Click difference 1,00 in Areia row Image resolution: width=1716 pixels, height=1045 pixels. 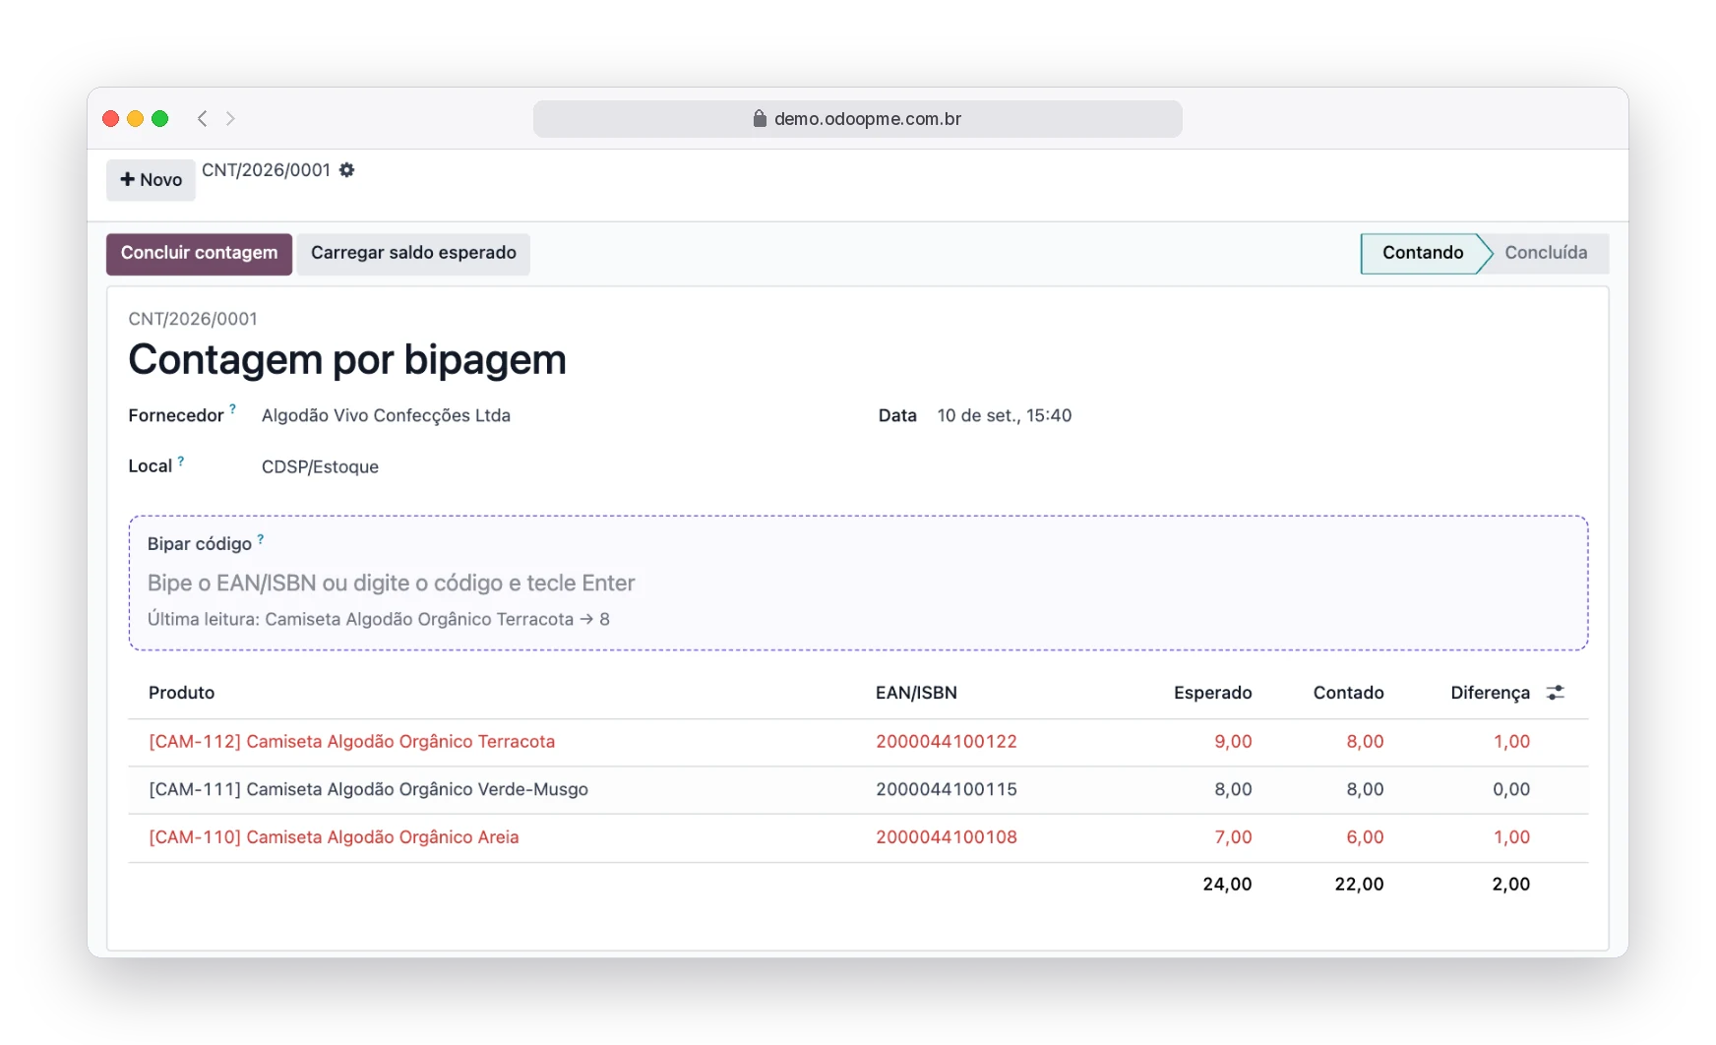[x=1511, y=837]
